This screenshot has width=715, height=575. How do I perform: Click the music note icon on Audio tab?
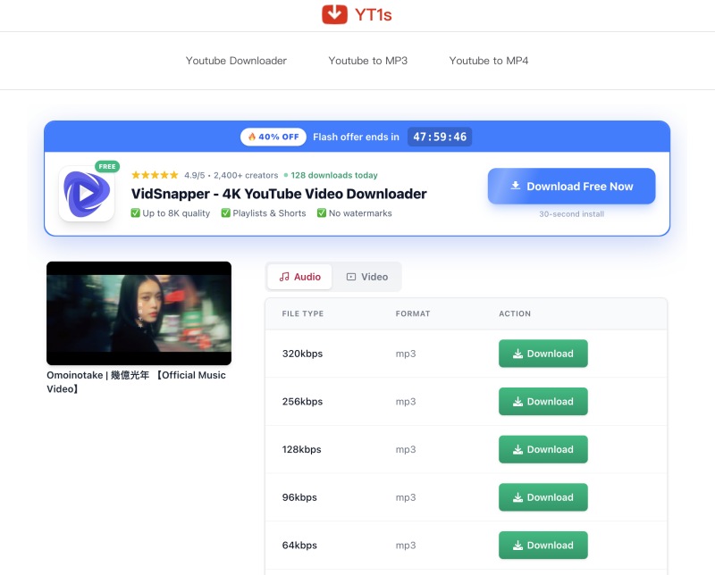point(284,277)
